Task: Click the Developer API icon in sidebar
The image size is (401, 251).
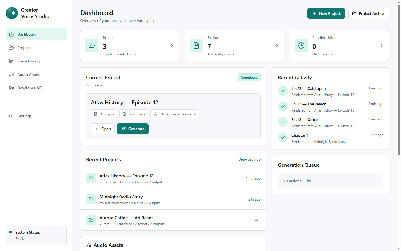Action: pyautogui.click(x=11, y=88)
